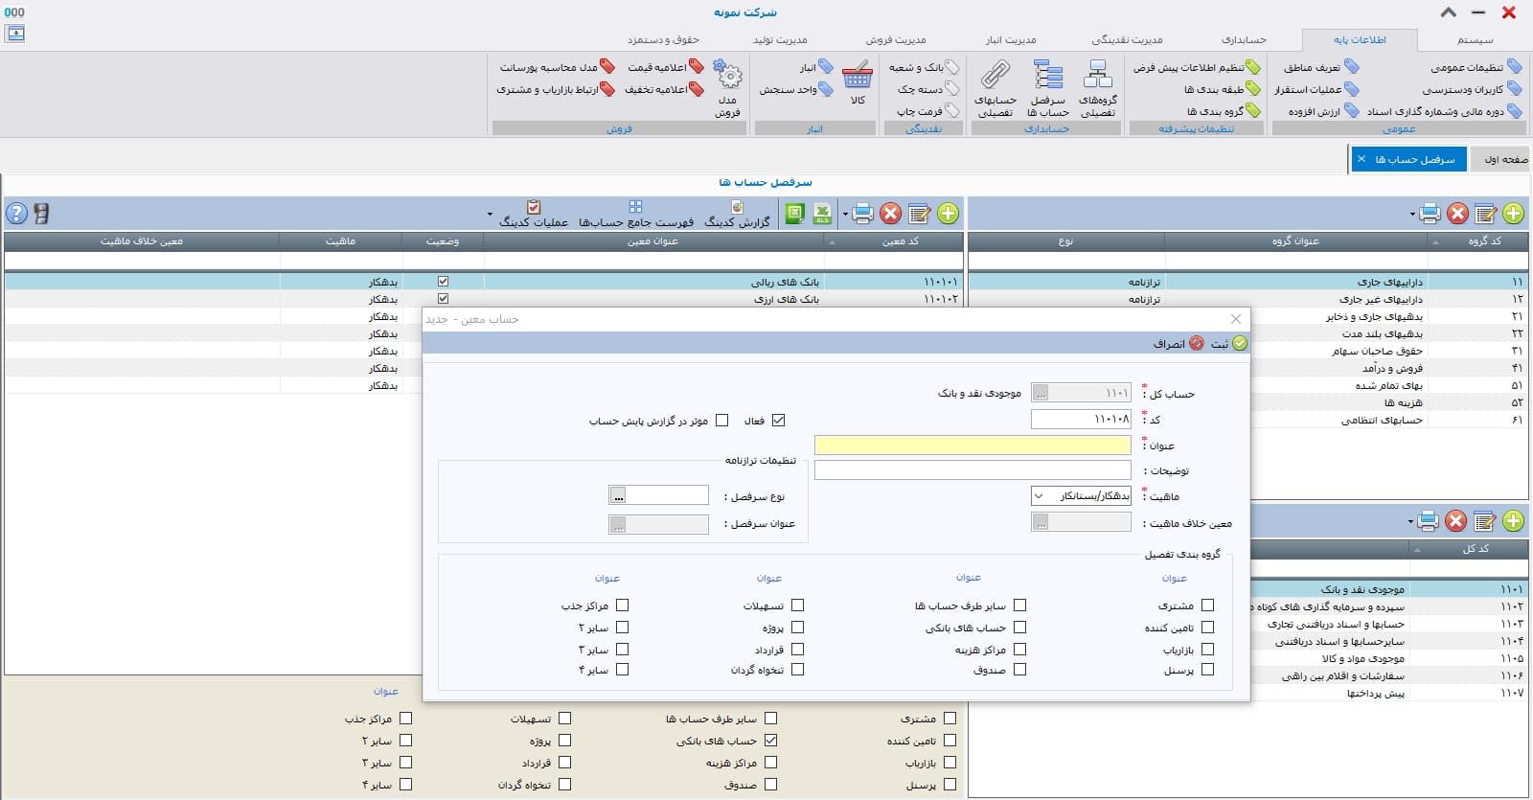Uncheck فعال checkbox in the dialog

click(778, 421)
